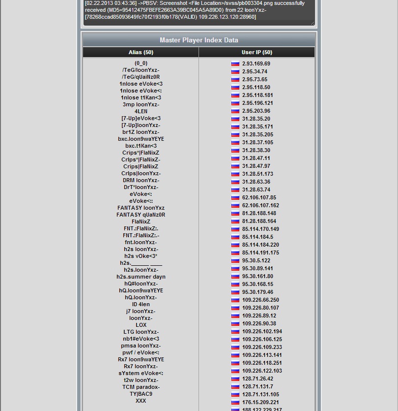398x411 pixels.
Task: Click IP address 62.106.107.162
Action: (260, 205)
